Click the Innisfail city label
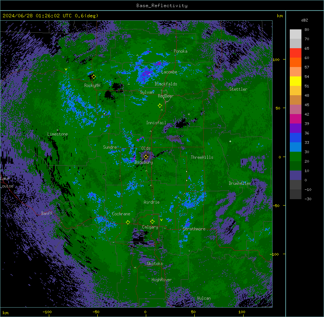Screen dimensions: 324x317 [x=156, y=123]
